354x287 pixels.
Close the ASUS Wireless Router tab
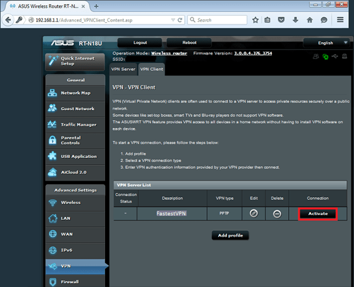click(83, 6)
